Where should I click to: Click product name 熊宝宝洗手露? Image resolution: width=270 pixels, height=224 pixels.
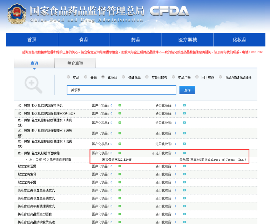pos(27,182)
